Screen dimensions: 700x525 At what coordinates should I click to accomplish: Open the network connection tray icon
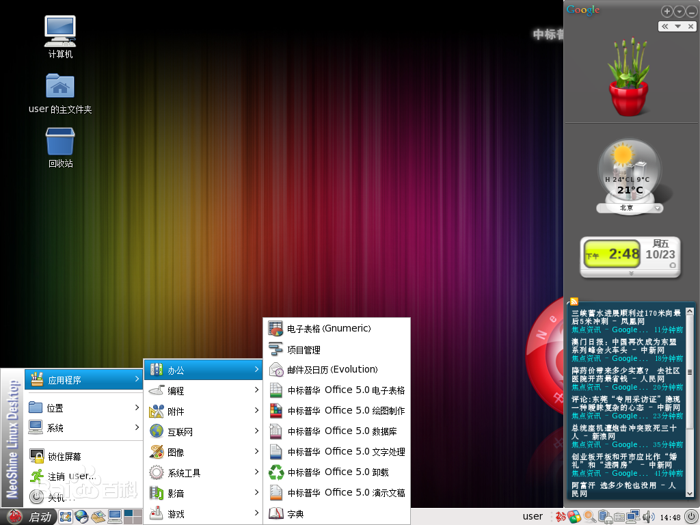pos(633,517)
